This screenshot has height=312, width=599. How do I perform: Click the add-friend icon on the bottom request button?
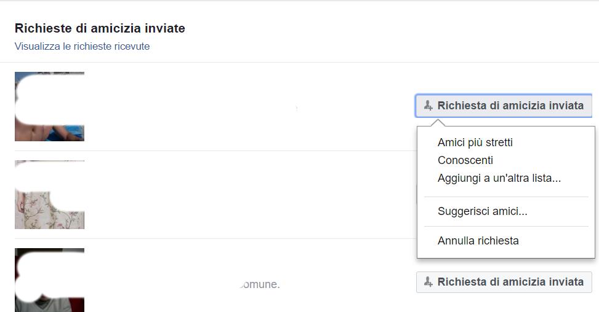click(428, 282)
